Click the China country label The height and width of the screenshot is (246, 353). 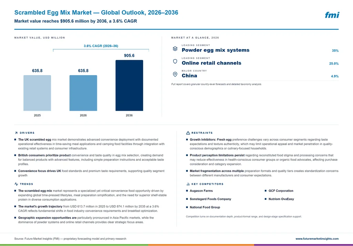[x=189, y=75]
